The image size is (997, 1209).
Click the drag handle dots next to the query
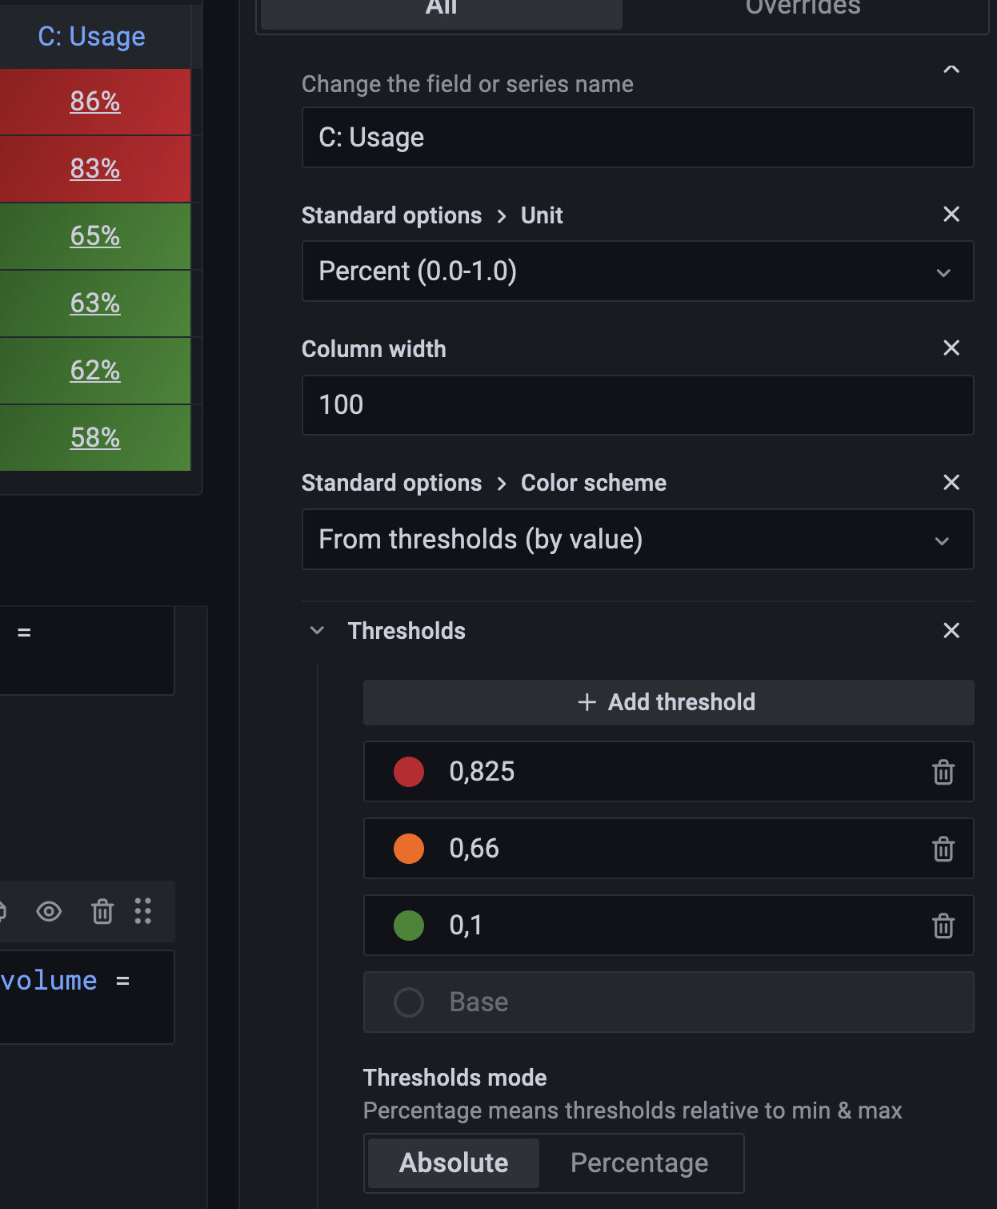click(x=143, y=911)
